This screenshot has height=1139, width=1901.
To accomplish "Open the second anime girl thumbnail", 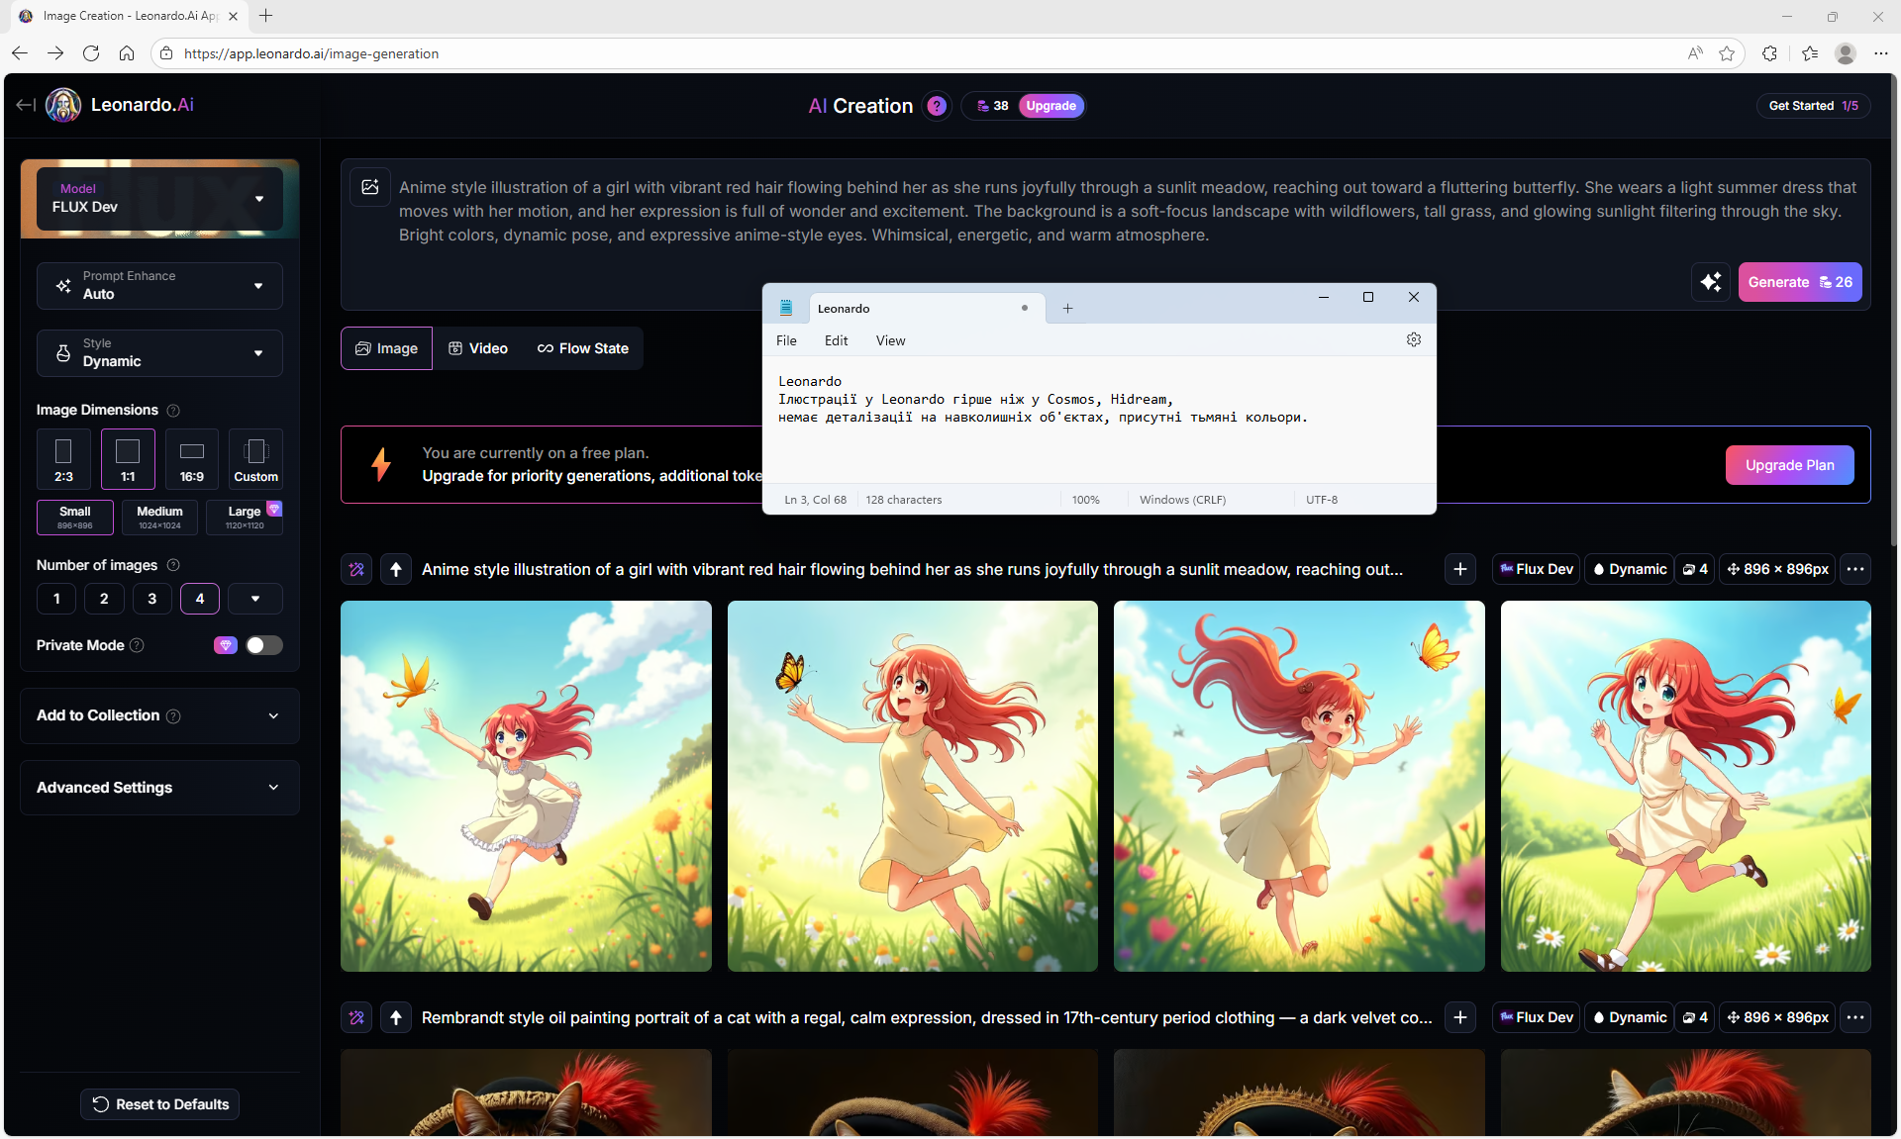I will 912,786.
